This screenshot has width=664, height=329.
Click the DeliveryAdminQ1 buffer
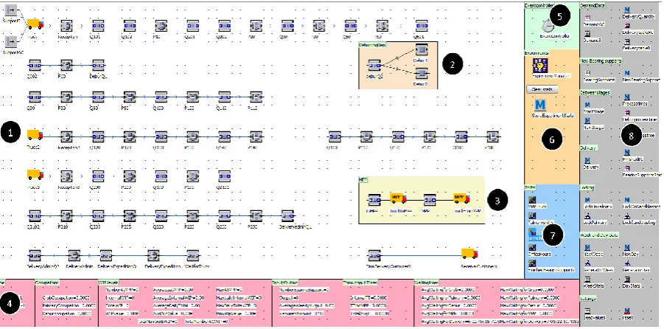click(288, 216)
